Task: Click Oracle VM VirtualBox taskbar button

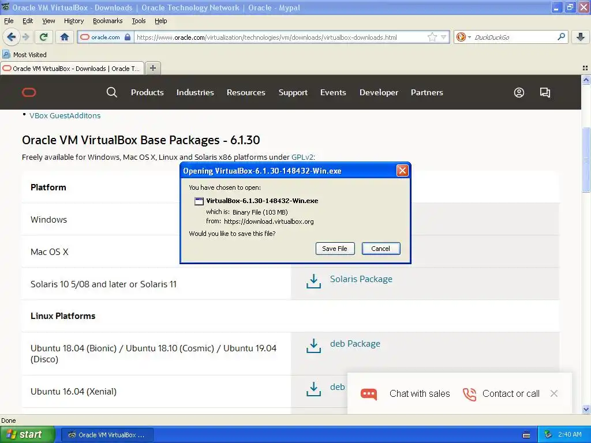Action: [107, 435]
